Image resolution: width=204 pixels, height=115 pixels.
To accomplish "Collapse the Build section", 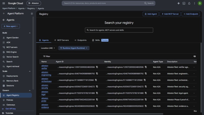I will (30, 33).
